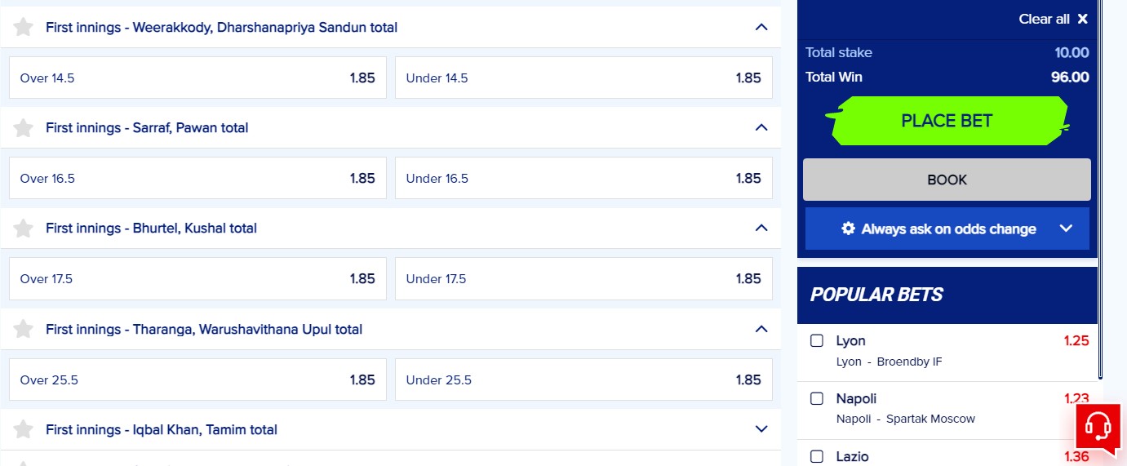1127x466 pixels.
Task: Click the BOOK button
Action: [947, 180]
